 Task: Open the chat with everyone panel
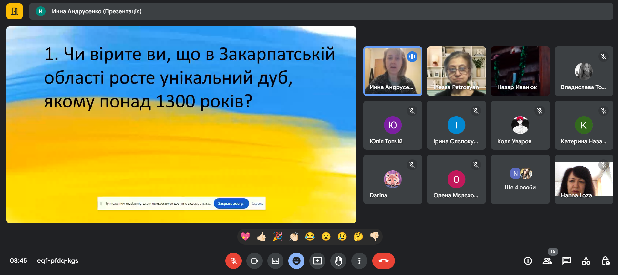pos(567,261)
